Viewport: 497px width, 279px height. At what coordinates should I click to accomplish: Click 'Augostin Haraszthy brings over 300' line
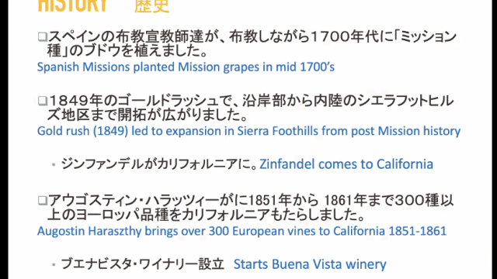tap(242, 231)
